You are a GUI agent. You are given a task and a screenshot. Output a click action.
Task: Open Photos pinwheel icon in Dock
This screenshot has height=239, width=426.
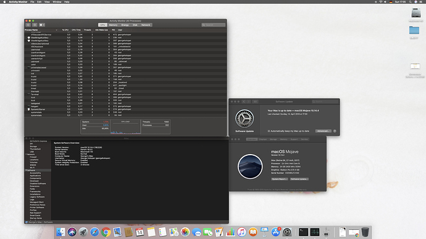185,232
